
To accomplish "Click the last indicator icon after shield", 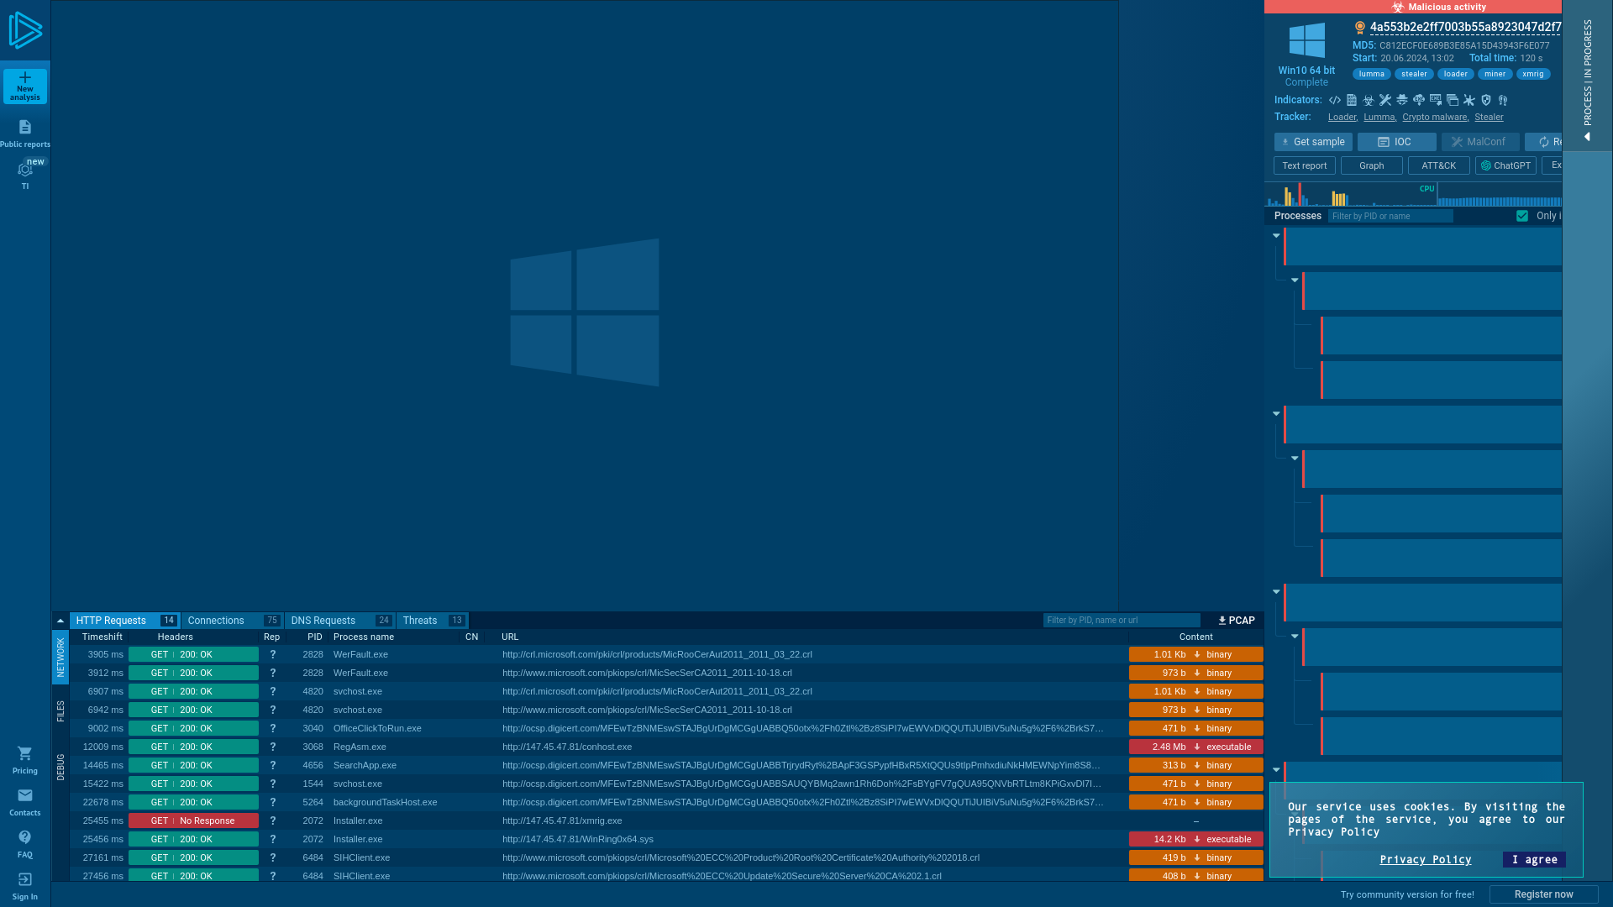I will [x=1503, y=100].
